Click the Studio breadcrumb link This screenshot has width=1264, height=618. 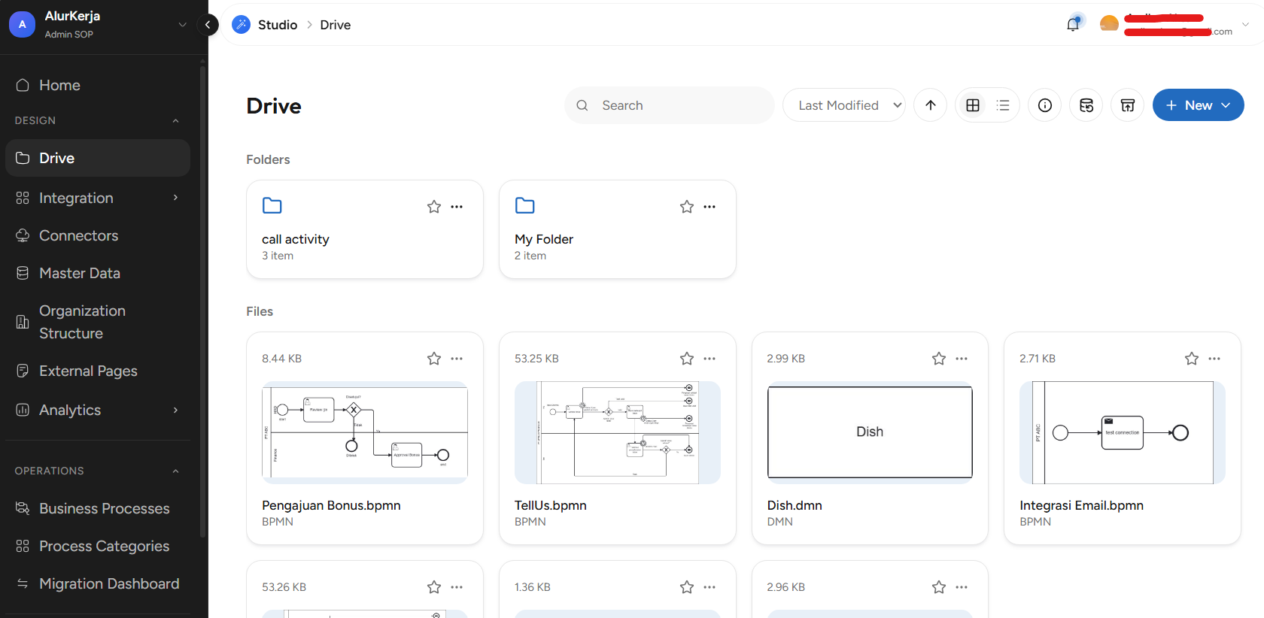click(278, 25)
